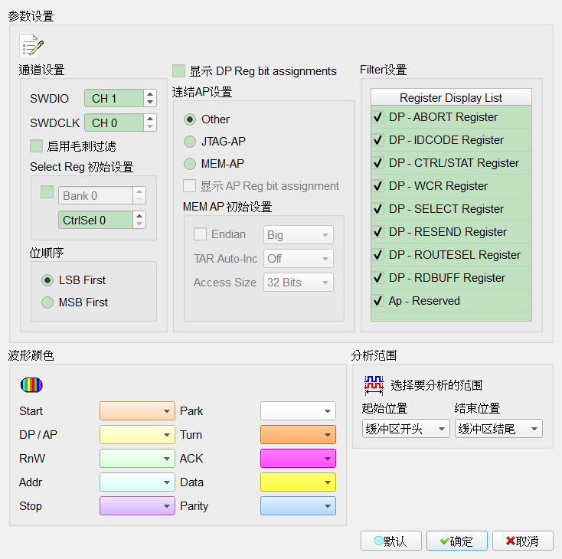This screenshot has width=562, height=559.
Task: Toggle the checkbox beside Bank 0
Action: coord(47,192)
